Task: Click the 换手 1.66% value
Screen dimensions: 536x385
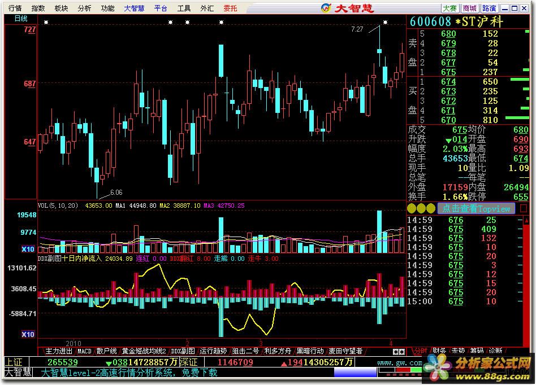Action: 455,196
